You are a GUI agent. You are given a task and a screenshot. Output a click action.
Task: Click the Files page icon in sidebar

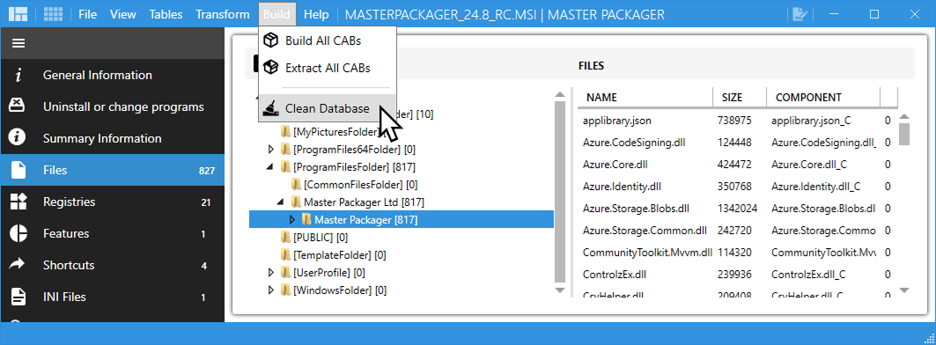(x=18, y=170)
